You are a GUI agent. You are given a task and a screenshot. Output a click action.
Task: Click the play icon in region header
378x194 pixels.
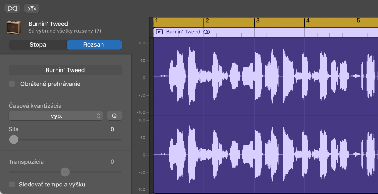pyautogui.click(x=159, y=32)
